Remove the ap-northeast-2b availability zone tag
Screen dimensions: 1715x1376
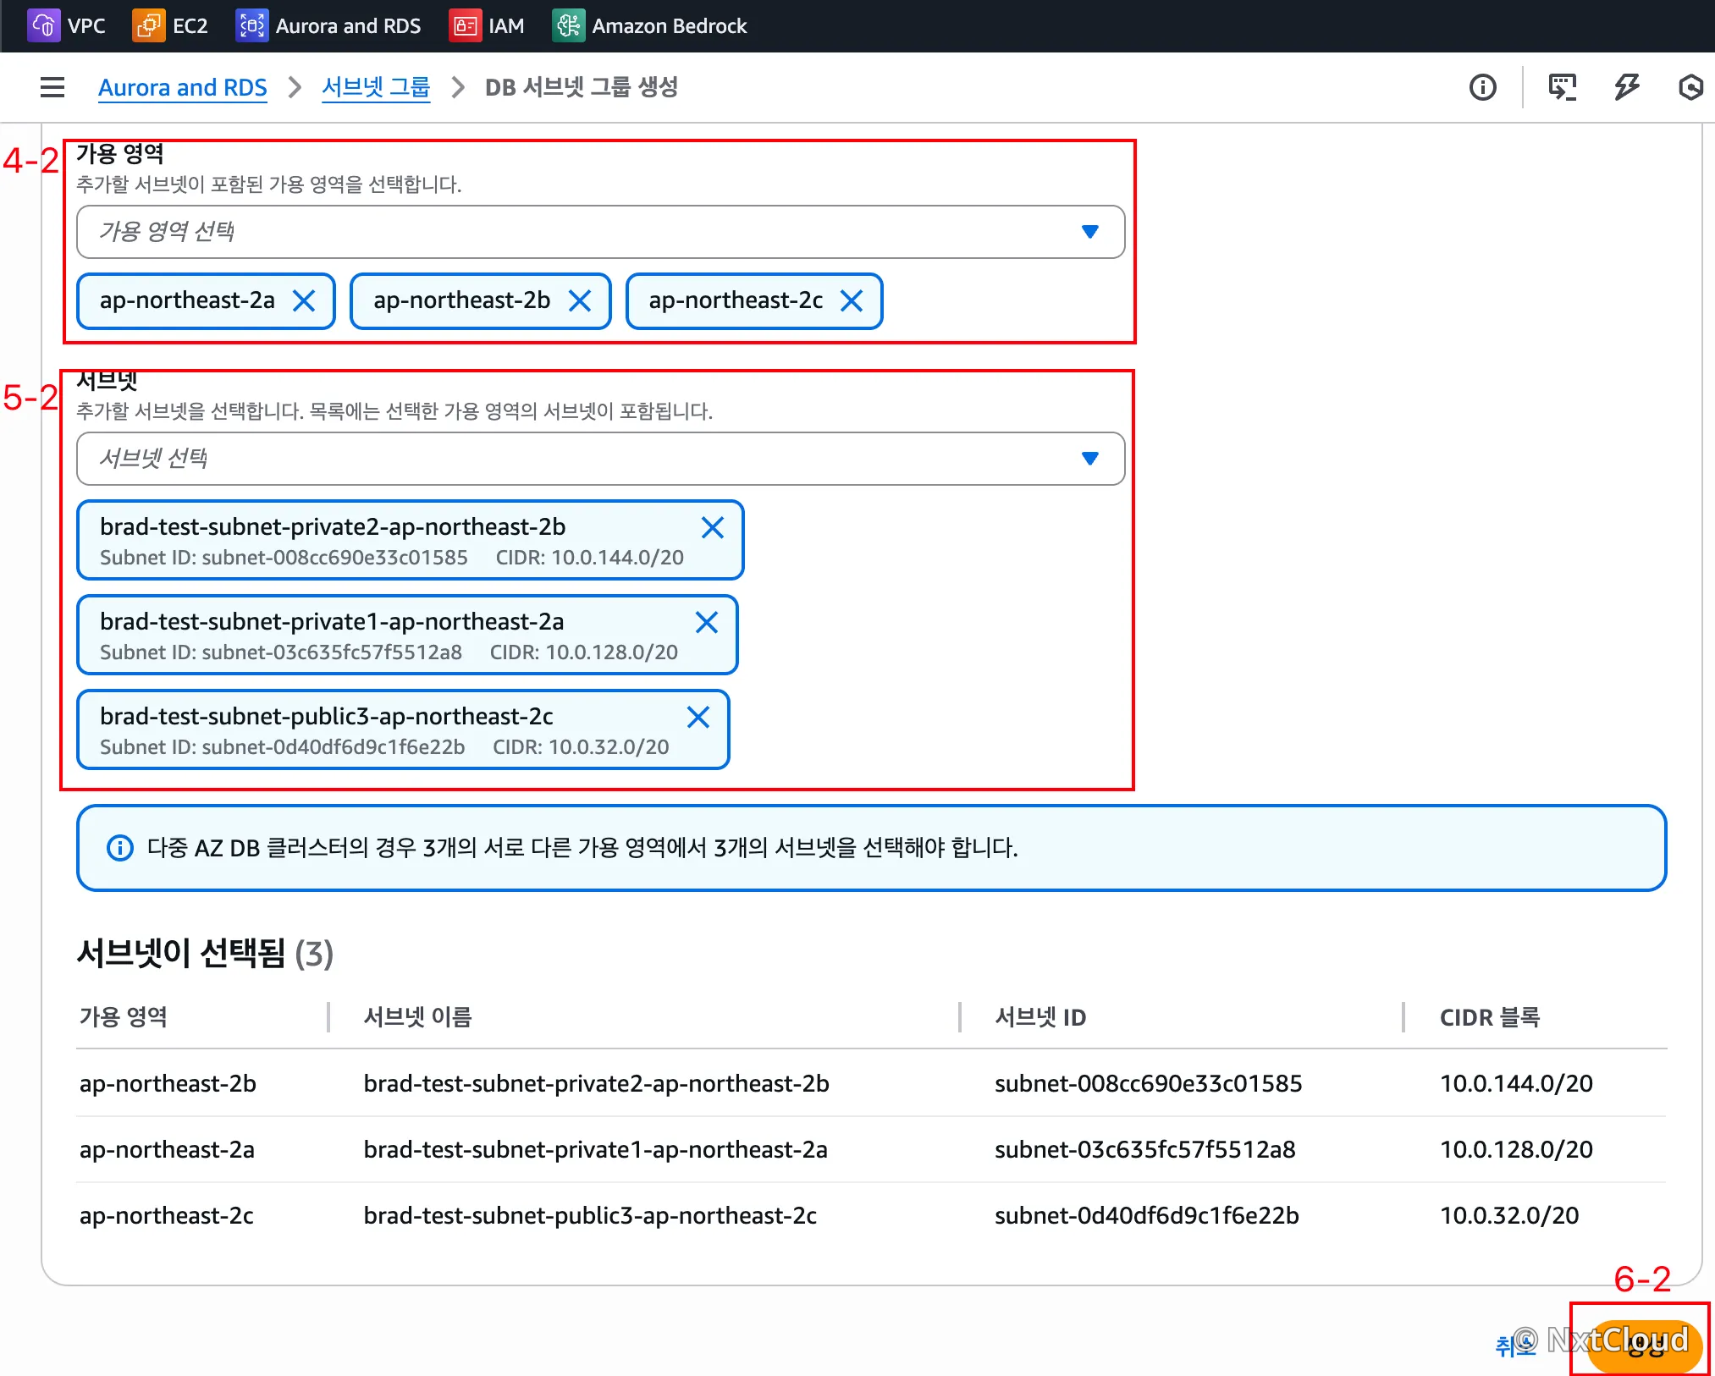point(580,300)
